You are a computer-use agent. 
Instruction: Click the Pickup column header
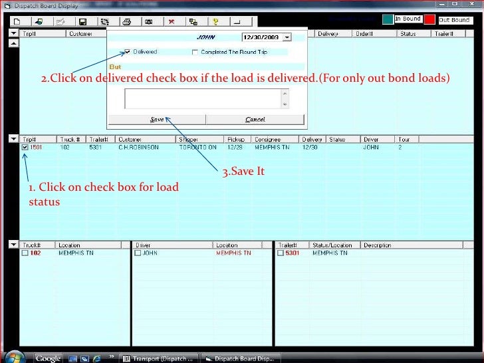236,140
